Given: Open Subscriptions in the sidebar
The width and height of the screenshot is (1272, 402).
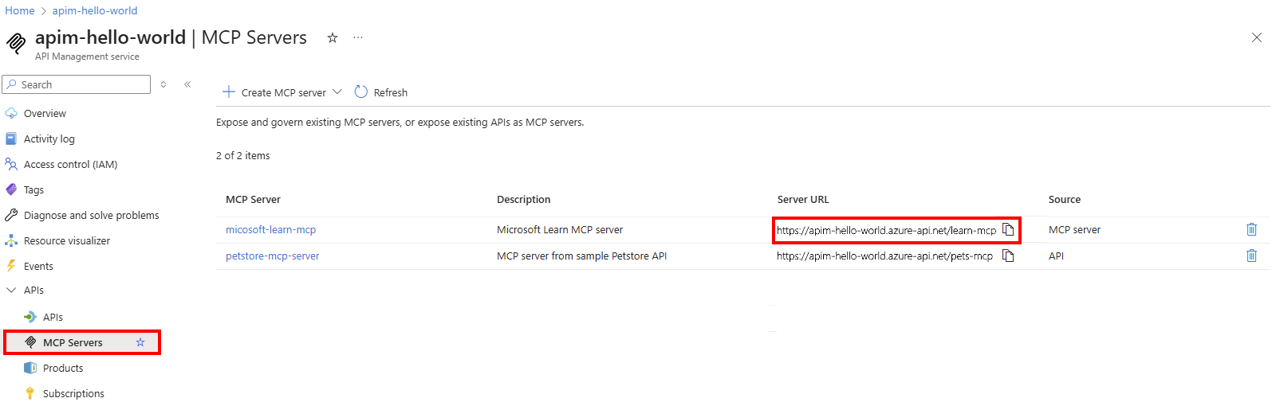Looking at the screenshot, I should pos(73,393).
